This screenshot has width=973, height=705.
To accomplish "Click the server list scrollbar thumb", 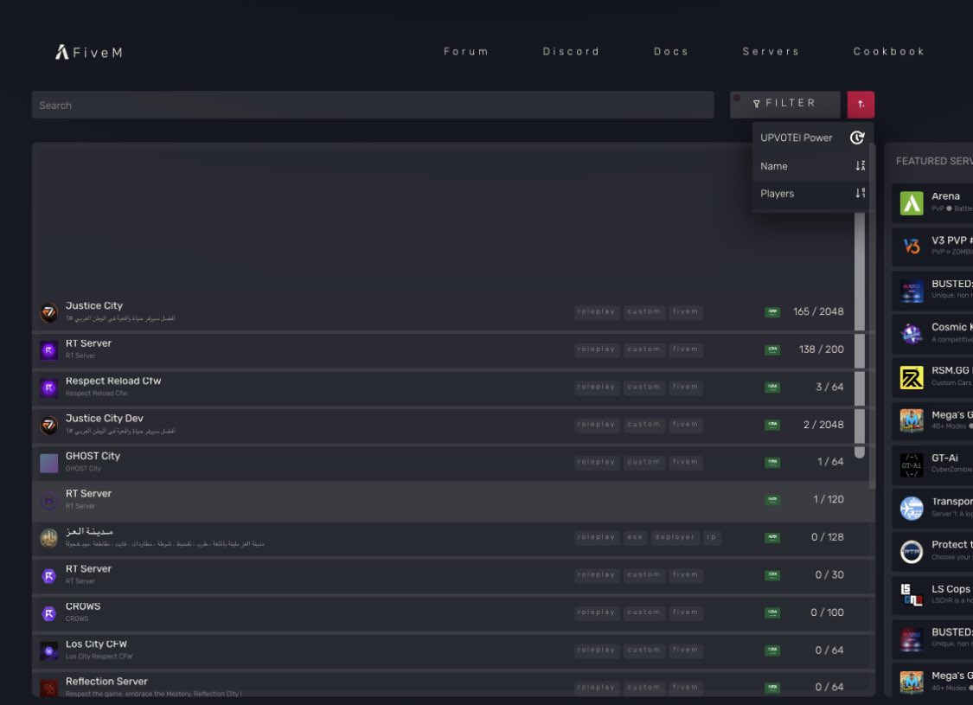I will 860,333.
